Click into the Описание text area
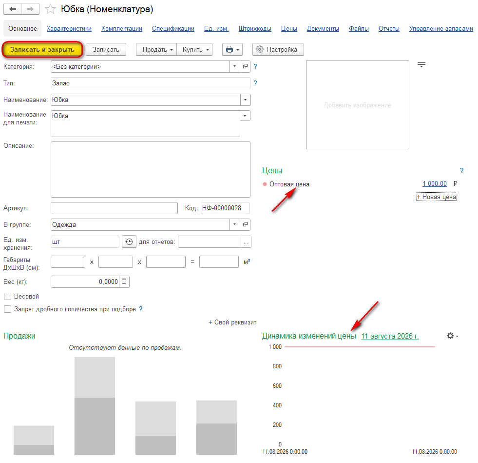 click(151, 169)
